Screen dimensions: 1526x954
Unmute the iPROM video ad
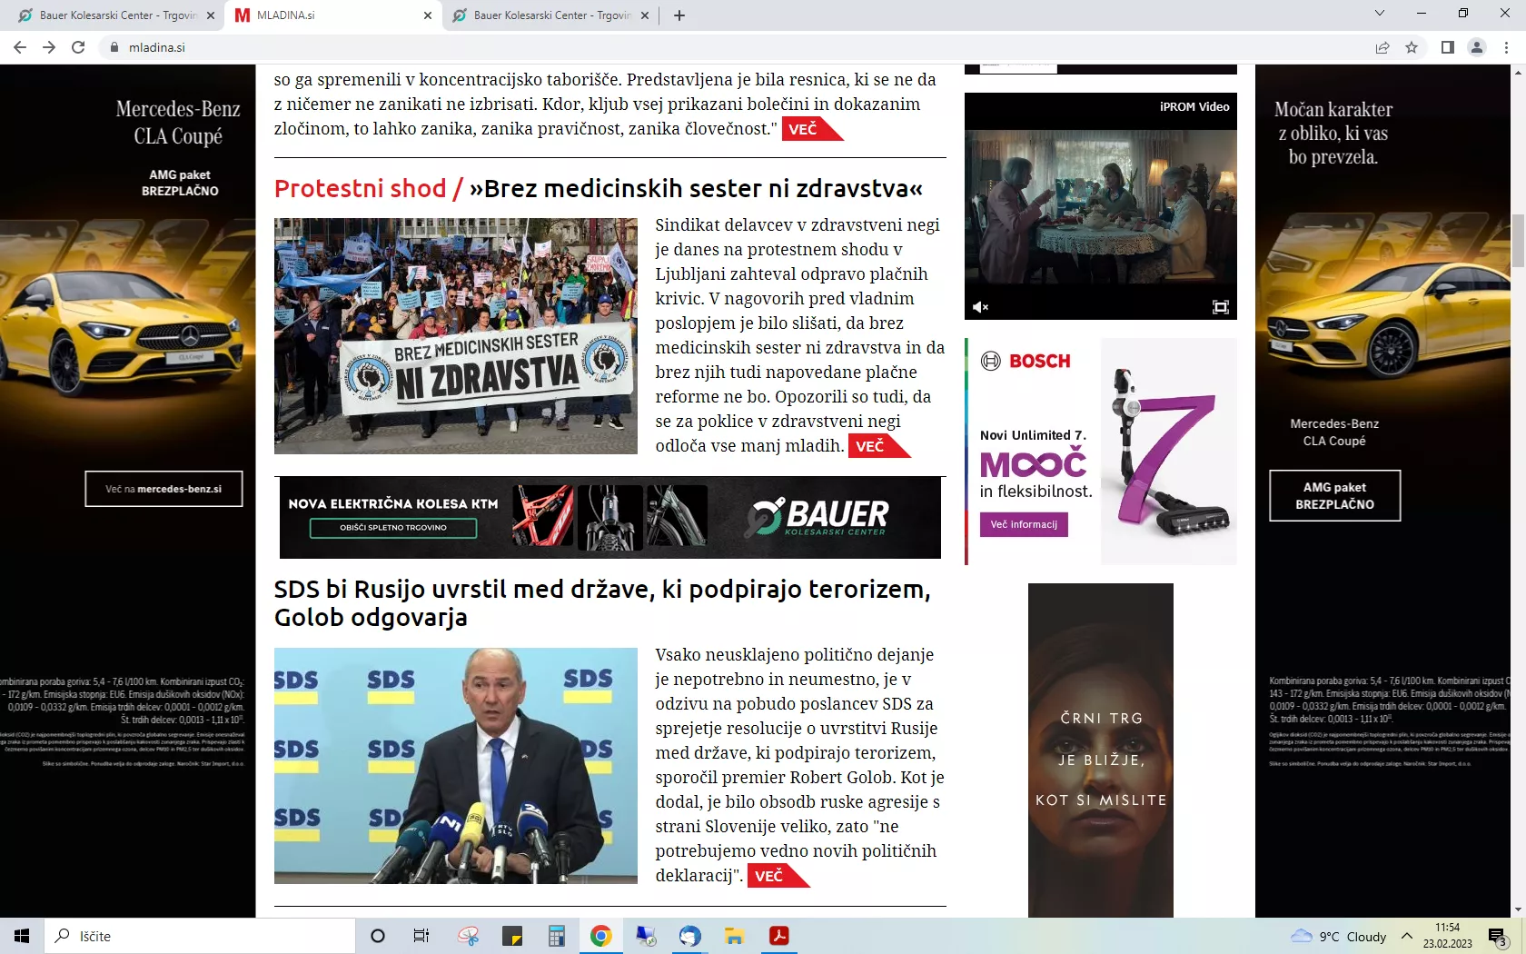point(980,307)
